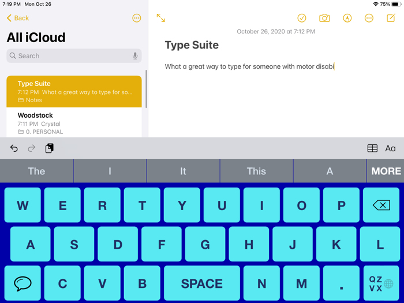
Task: Tap the H key
Action: (x=249, y=244)
